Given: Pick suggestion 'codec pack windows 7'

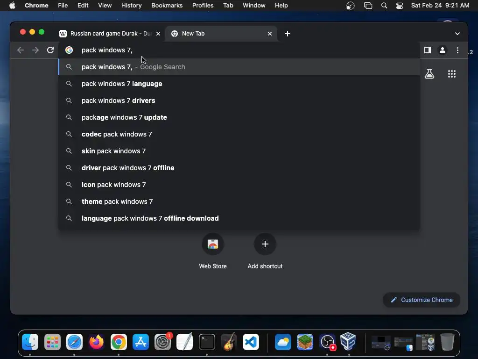Looking at the screenshot, I should [239, 134].
